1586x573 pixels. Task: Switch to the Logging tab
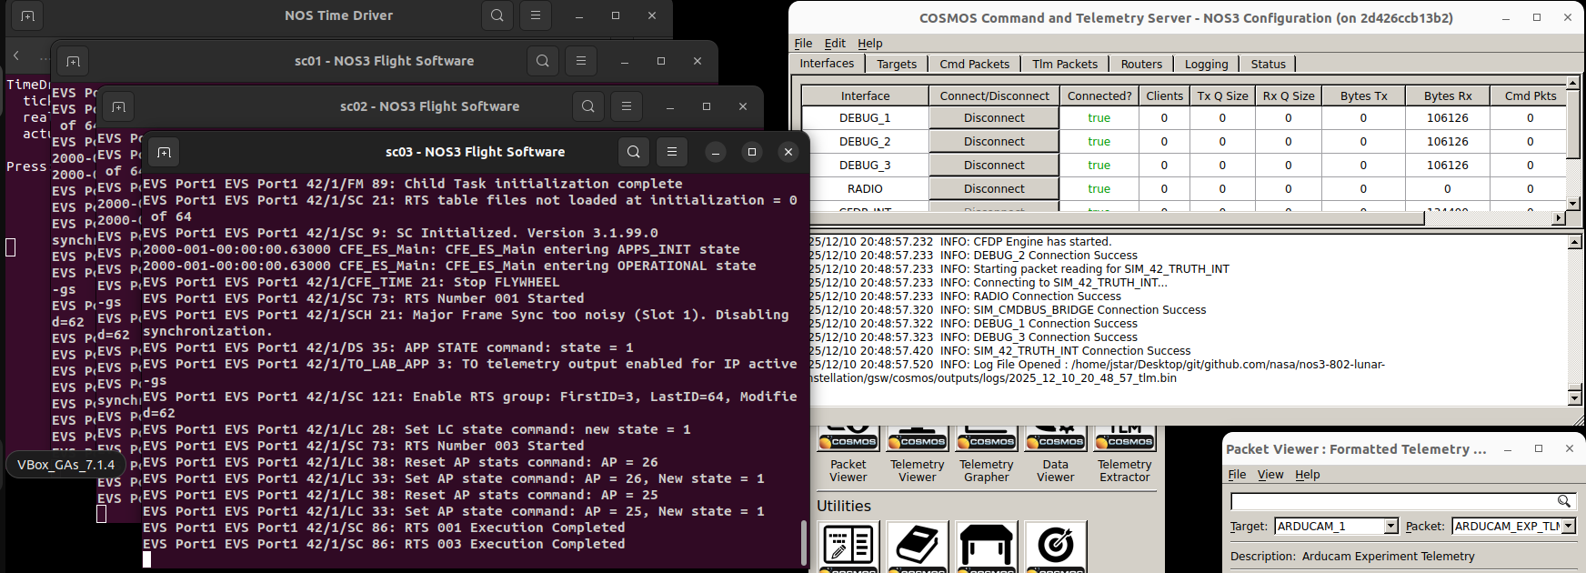(x=1206, y=64)
